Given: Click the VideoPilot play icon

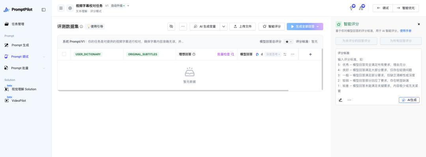Looking at the screenshot, I should pos(7,101).
